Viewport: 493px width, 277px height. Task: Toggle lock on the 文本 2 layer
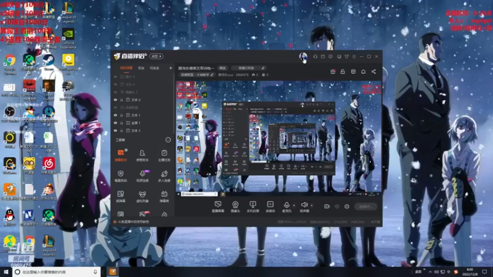click(121, 100)
